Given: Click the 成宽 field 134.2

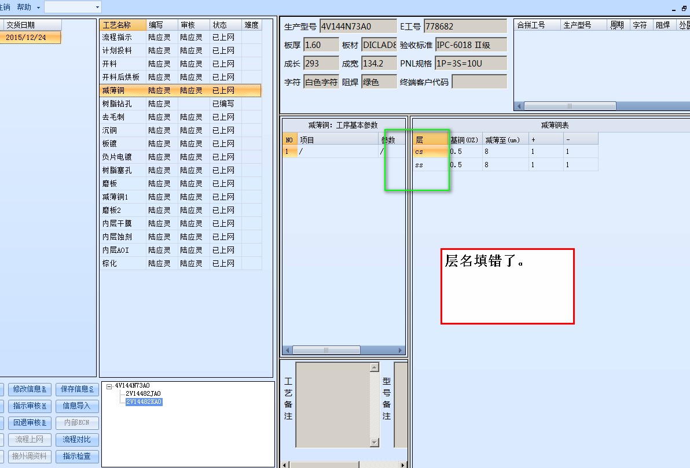Looking at the screenshot, I should coord(379,63).
